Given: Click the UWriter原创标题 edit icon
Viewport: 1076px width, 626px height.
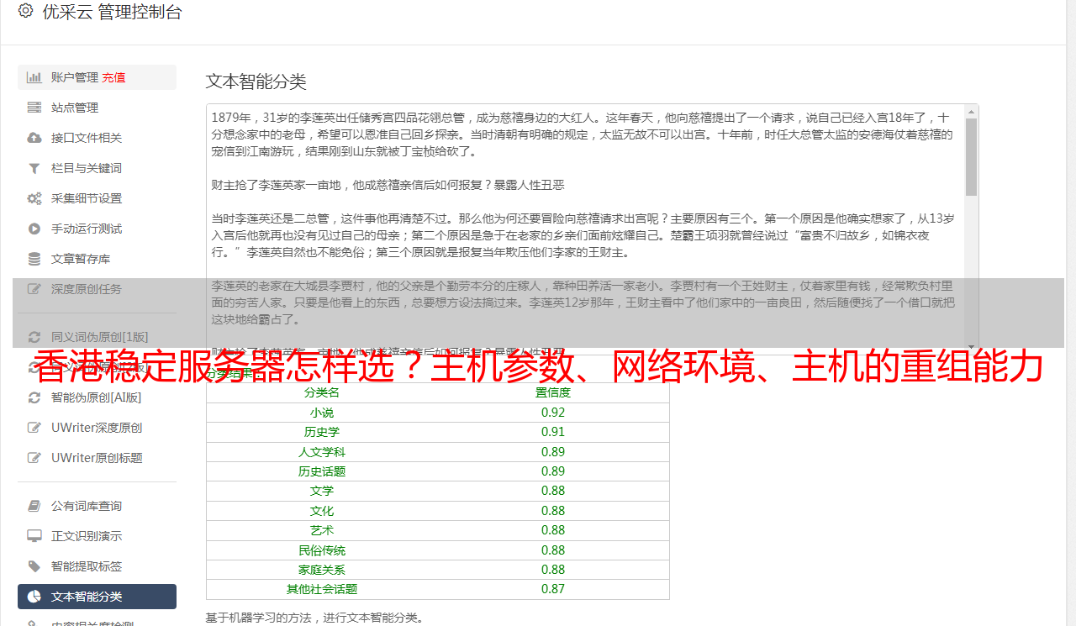Looking at the screenshot, I should [x=34, y=458].
